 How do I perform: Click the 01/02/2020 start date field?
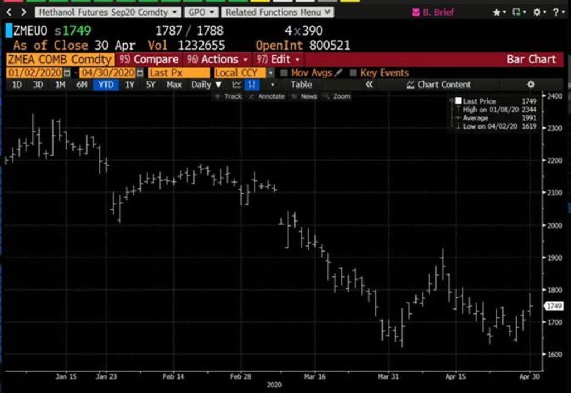coord(35,73)
